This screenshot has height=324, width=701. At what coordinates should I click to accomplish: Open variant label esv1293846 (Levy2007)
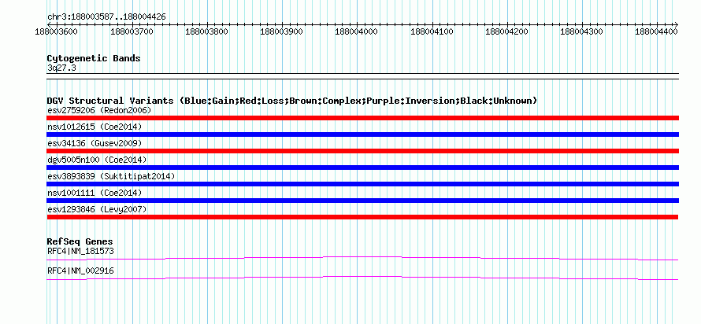coord(97,209)
